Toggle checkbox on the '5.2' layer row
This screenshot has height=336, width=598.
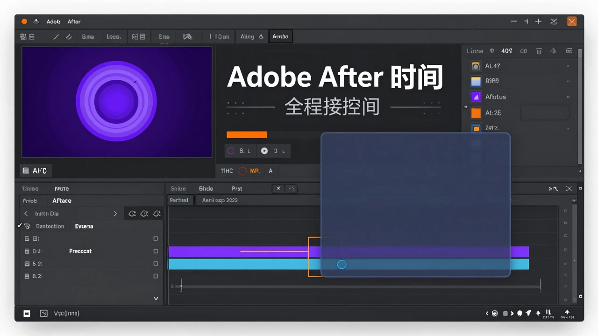tap(156, 264)
